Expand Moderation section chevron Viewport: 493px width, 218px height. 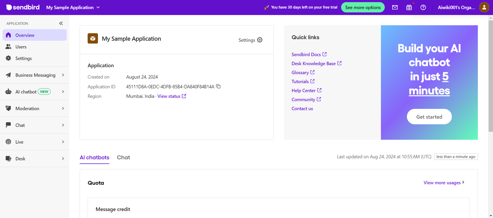pos(63,108)
